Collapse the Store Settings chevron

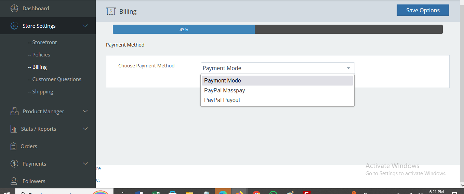coord(85,26)
